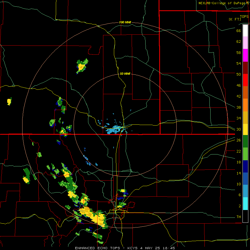Viewport: 250px width, 250px height.
Task: Click the legend value "30"
Action: (x=239, y=129)
